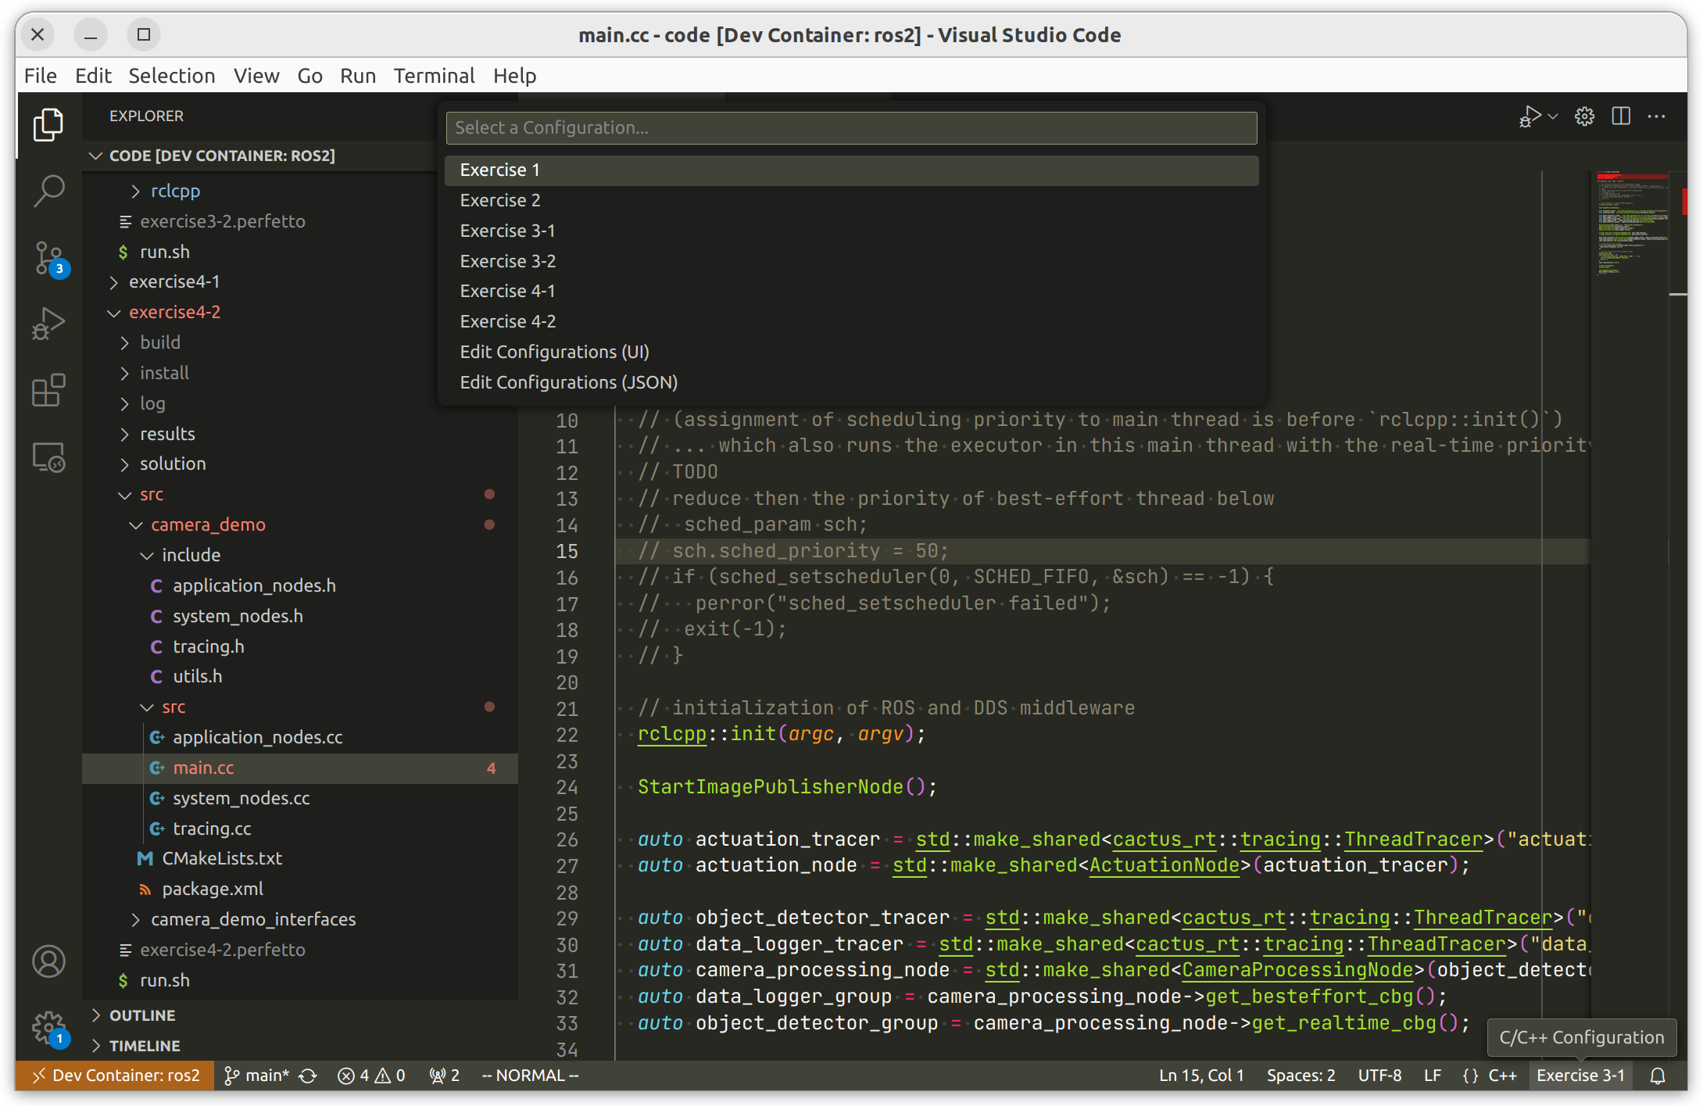Click the editor minimap code preview
Image resolution: width=1703 pixels, height=1106 pixels.
click(1631, 227)
